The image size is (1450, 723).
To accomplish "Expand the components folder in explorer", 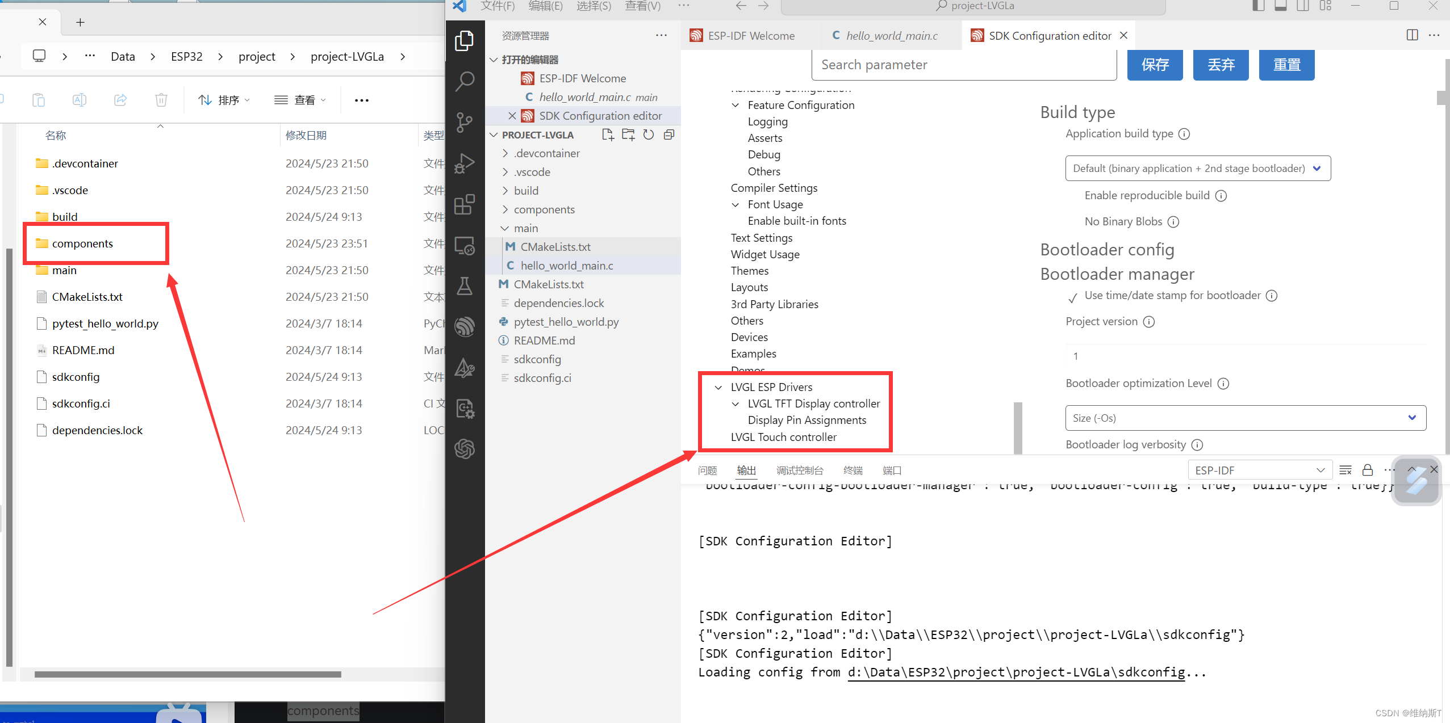I will [544, 209].
